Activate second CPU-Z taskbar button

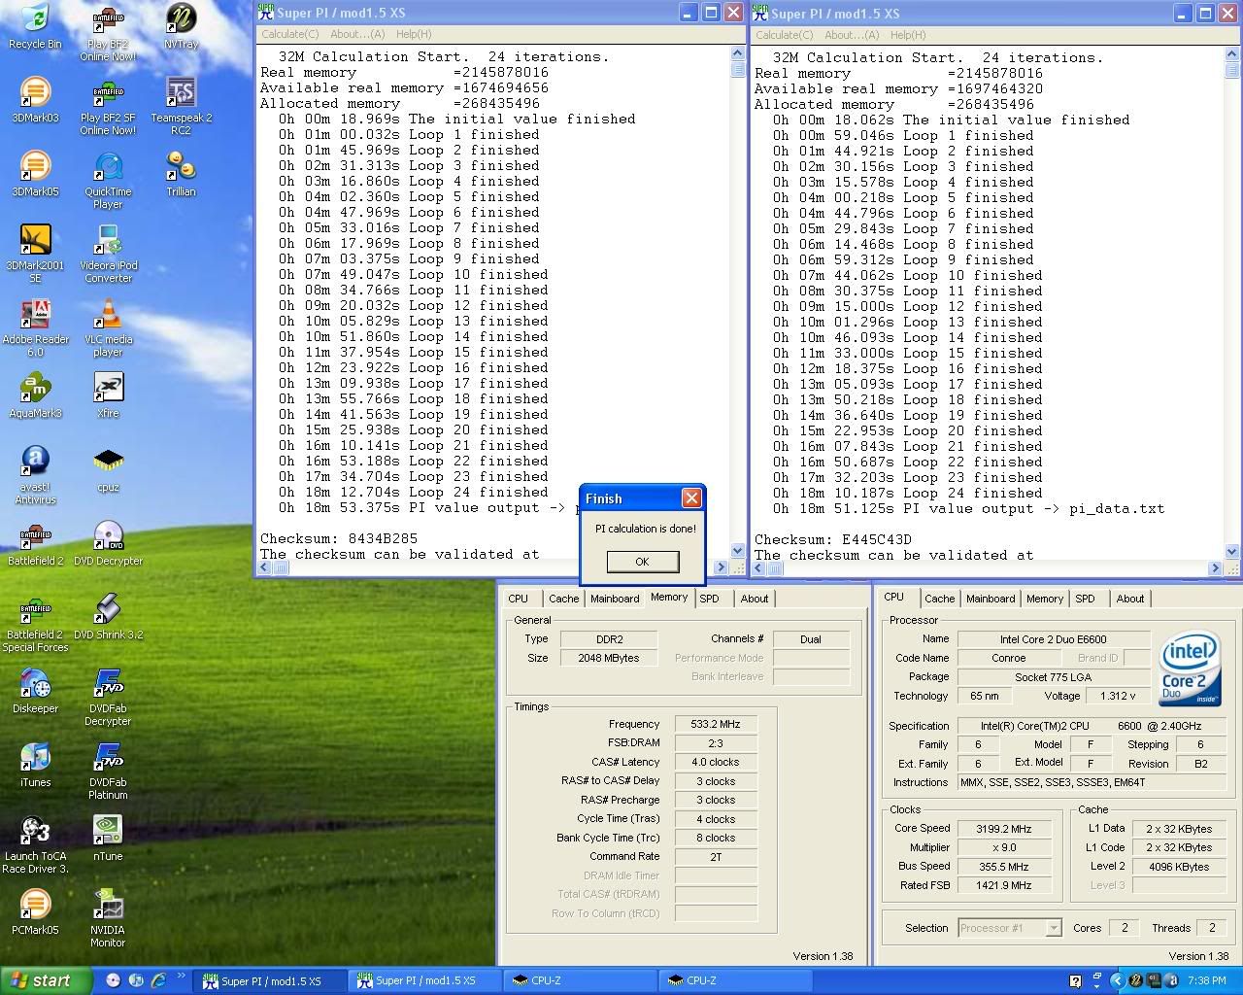coord(735,980)
